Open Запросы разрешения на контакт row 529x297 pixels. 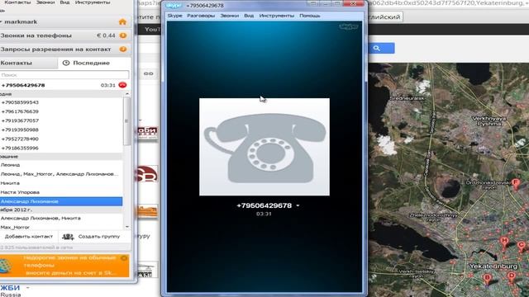click(x=65, y=49)
